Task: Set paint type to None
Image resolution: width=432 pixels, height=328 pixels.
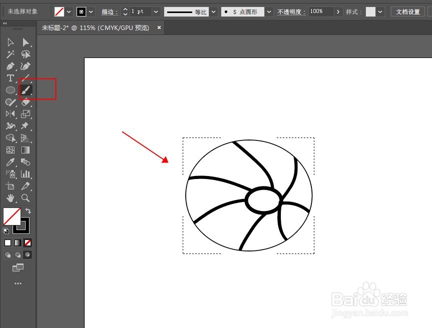Action: 28,242
